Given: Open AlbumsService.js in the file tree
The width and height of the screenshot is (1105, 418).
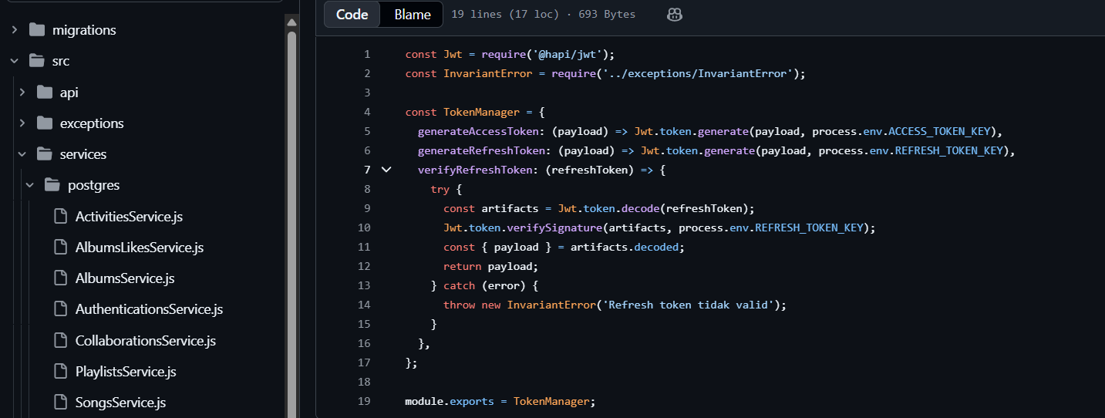Looking at the screenshot, I should tap(125, 278).
